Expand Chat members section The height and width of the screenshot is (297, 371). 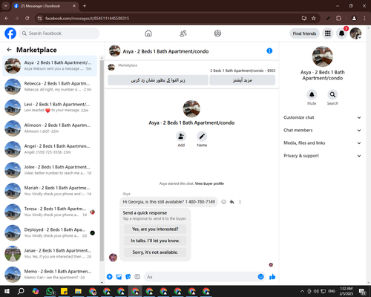coord(322,130)
